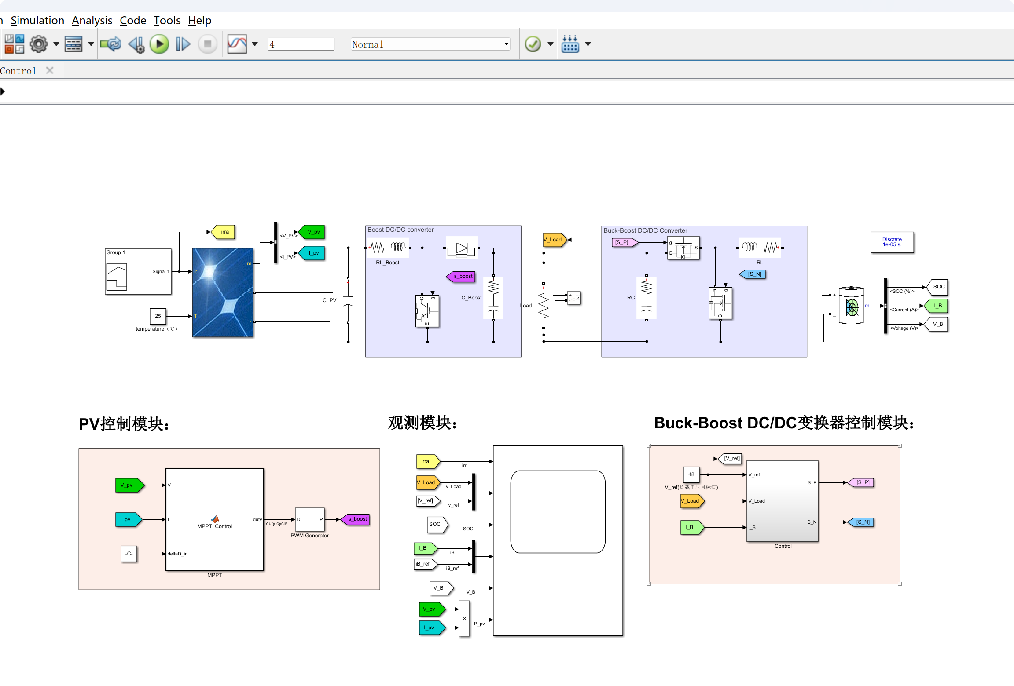Expand the Normal simulation mode dropdown
Screen dimensions: 1014x686
click(506, 44)
